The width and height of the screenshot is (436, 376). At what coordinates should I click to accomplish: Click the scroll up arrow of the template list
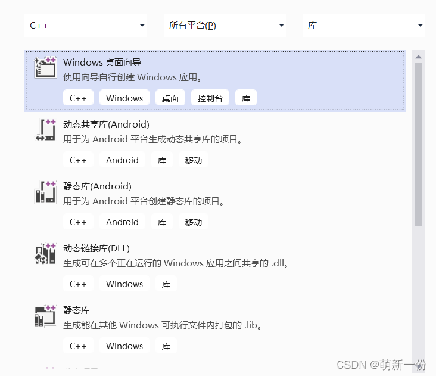[x=419, y=57]
